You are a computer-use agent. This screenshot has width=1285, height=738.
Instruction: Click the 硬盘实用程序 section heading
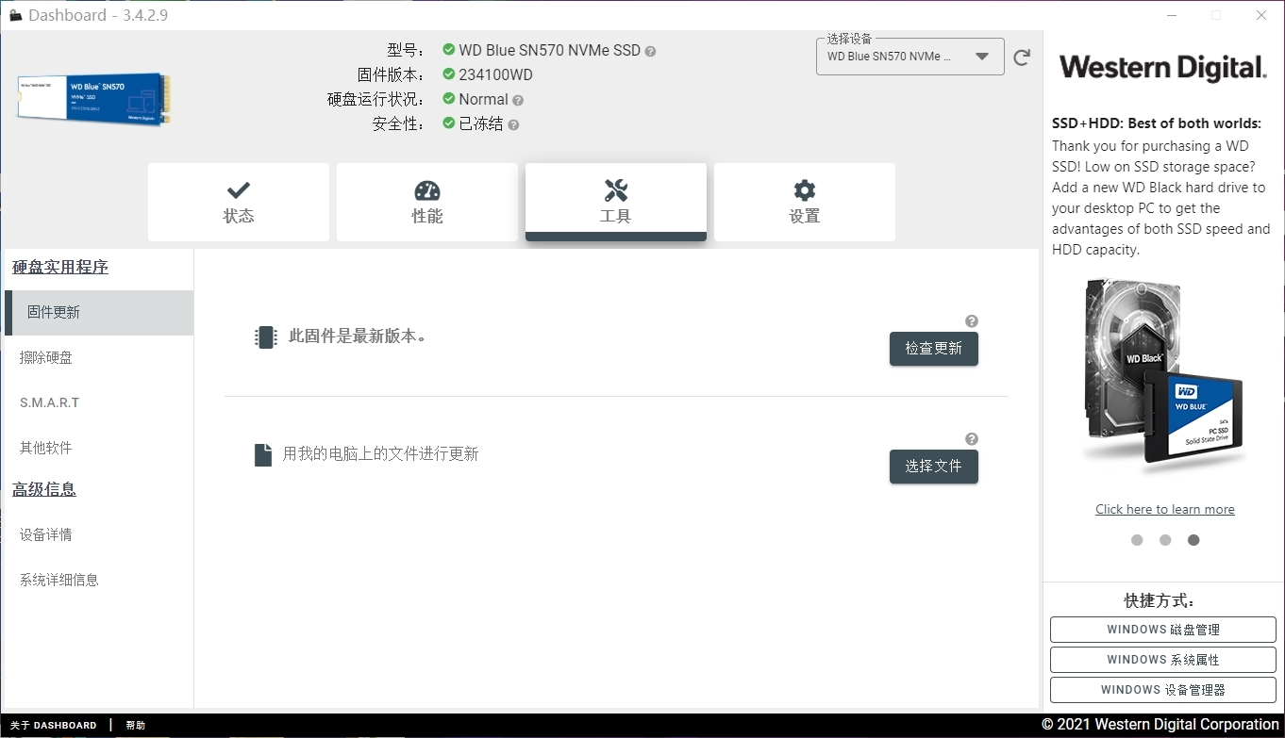pos(60,268)
